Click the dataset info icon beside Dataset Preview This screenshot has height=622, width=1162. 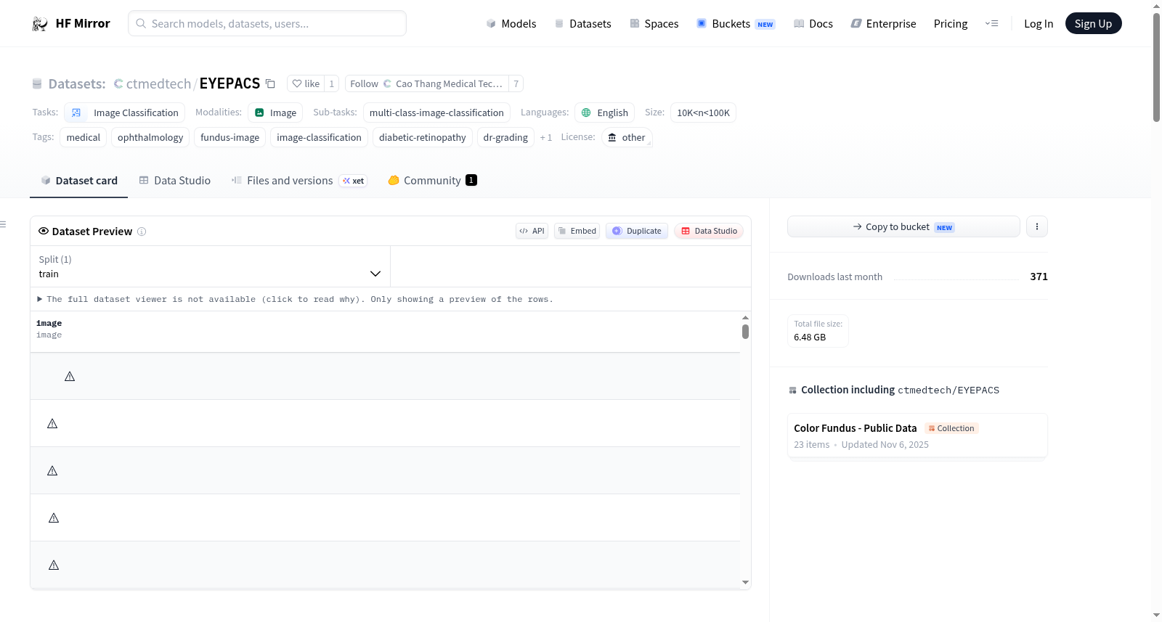pos(142,232)
